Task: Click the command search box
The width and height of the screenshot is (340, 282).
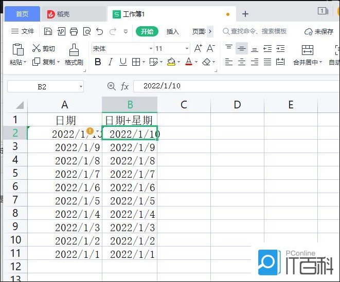Action: pyautogui.click(x=255, y=31)
